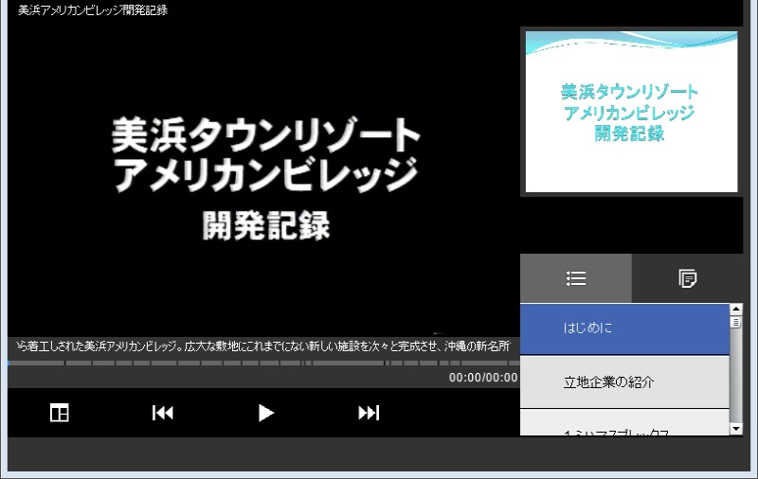Skip to the previous chapter
Image resolution: width=758 pixels, height=479 pixels.
point(163,413)
